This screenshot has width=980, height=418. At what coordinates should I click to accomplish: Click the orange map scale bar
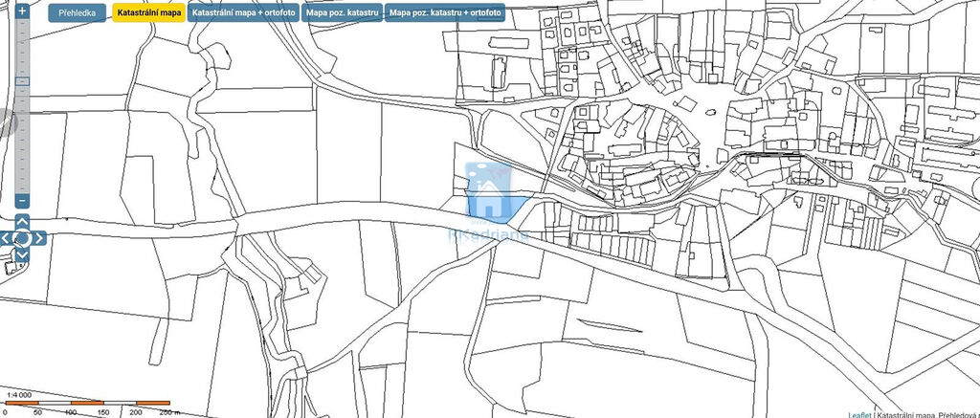pyautogui.click(x=88, y=403)
